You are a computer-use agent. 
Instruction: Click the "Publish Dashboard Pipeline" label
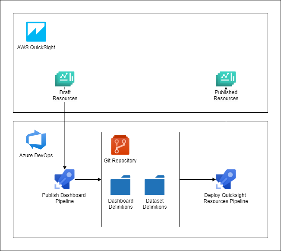coord(64,198)
